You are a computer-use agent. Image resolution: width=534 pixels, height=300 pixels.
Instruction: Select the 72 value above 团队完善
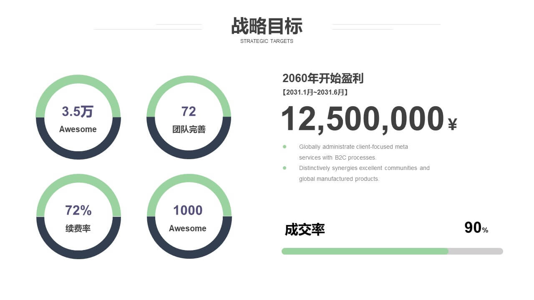coord(189,111)
